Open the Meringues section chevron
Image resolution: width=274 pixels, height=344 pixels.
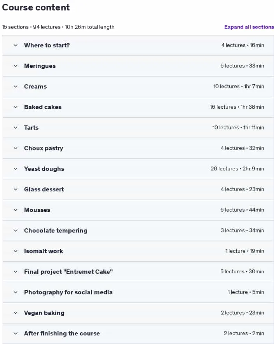point(16,66)
